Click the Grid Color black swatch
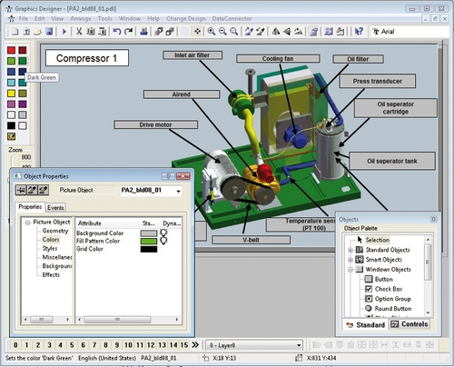The image size is (454, 367). point(149,249)
